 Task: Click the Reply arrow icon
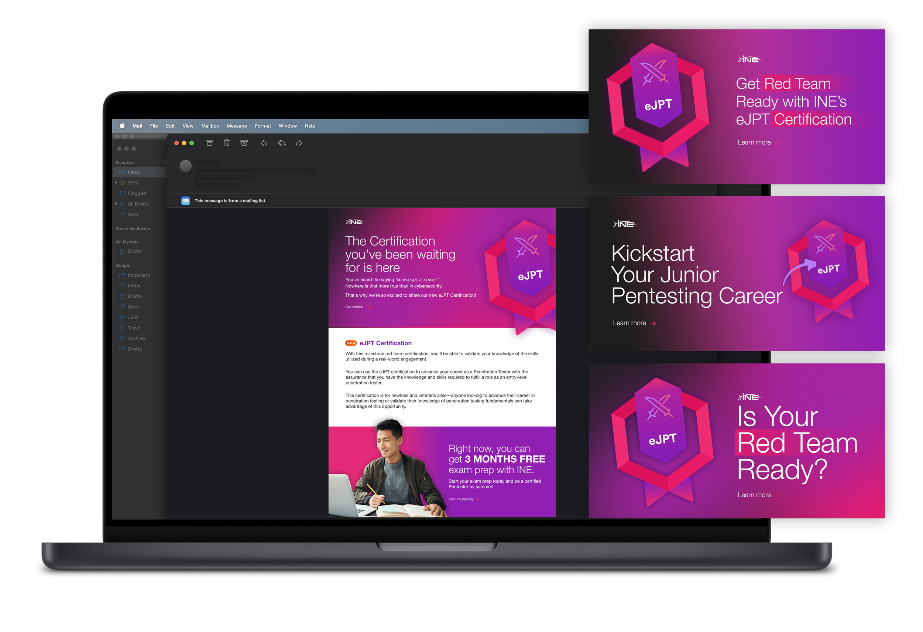pos(264,143)
